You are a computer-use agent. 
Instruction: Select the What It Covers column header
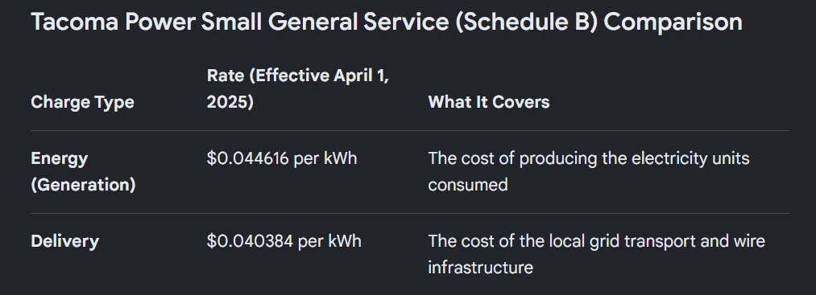point(489,102)
